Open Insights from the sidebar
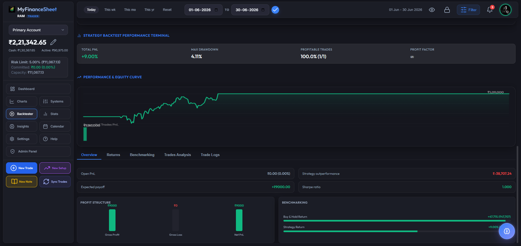 point(21,126)
